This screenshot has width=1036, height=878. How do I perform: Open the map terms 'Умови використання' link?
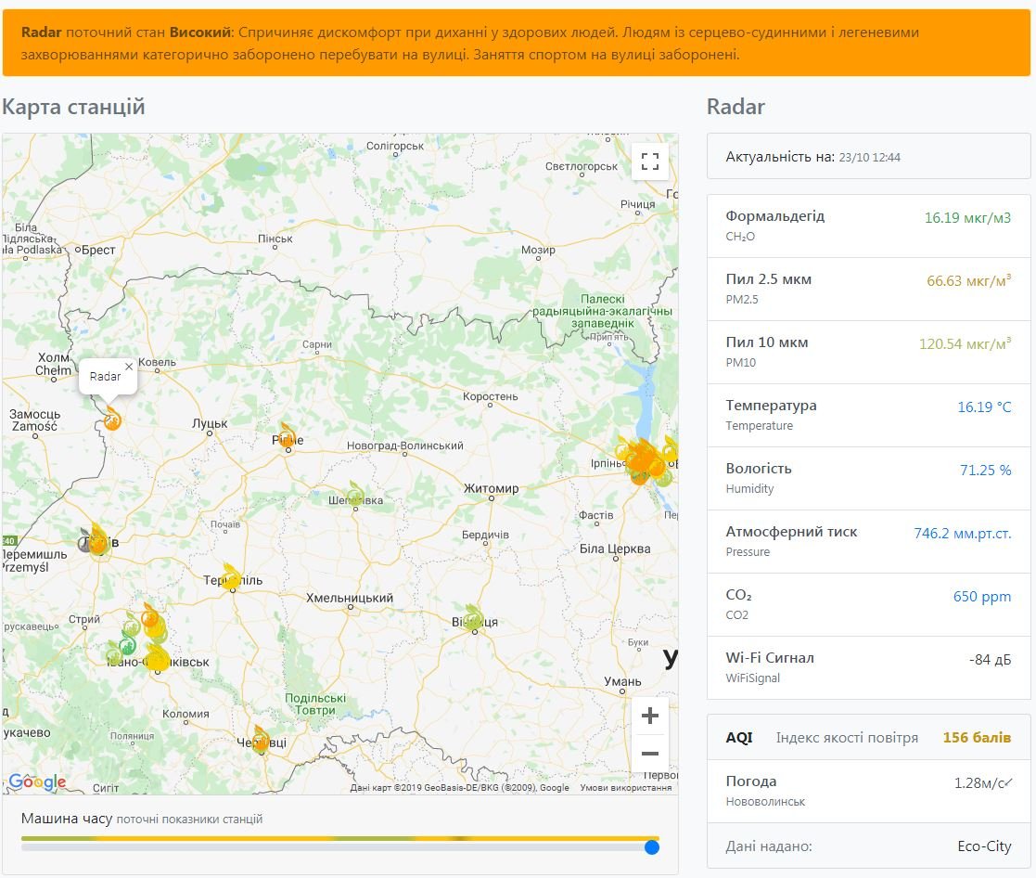click(625, 788)
